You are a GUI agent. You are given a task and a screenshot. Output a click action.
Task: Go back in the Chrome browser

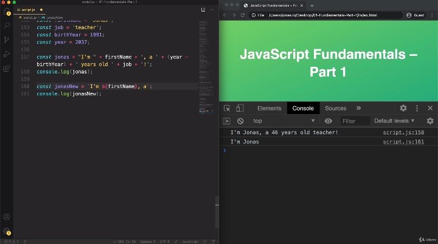[x=225, y=15]
